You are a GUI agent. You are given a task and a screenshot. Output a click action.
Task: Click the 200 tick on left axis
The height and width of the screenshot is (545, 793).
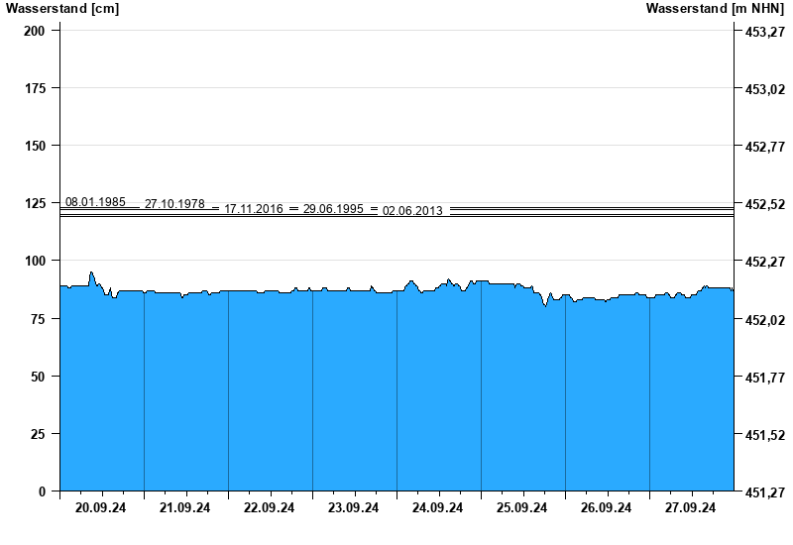tap(35, 31)
